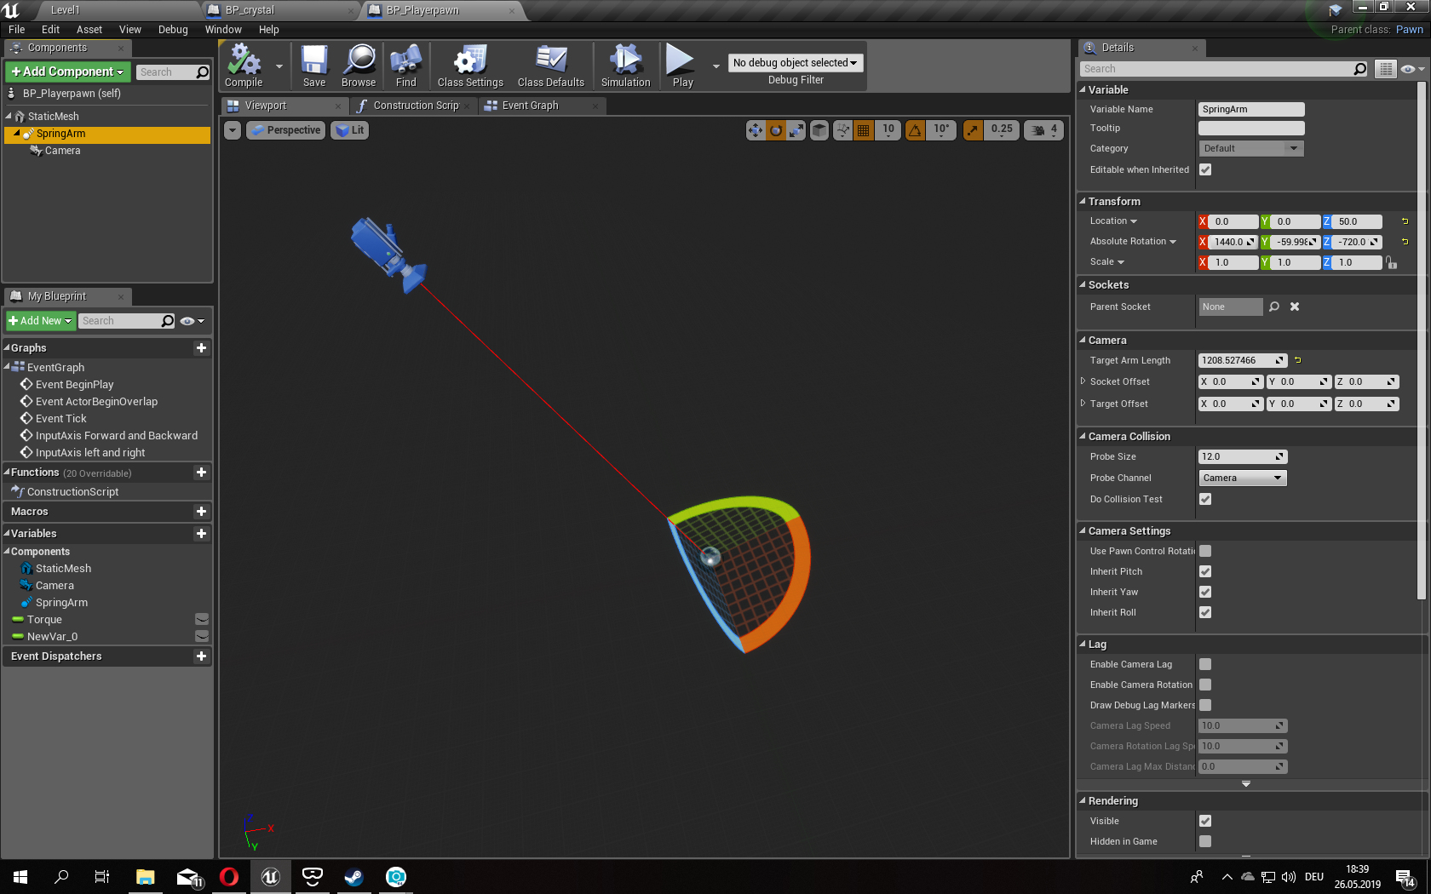
Task: Open the debug object filter dropdown
Action: 795,63
